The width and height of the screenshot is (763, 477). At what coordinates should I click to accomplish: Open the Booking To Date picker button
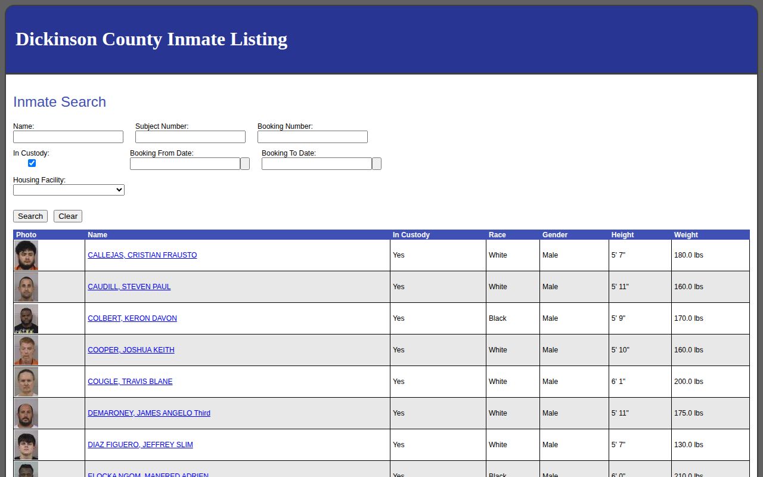(377, 163)
